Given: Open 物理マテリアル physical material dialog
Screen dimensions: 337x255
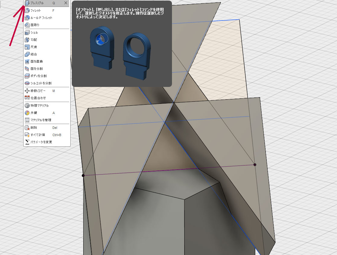Looking at the screenshot, I should coord(39,106).
